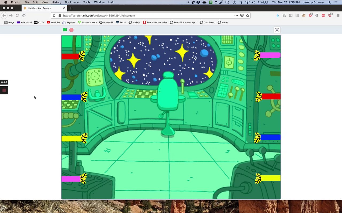The image size is (342, 213).
Task: View site security padlock information
Action: [60, 15]
